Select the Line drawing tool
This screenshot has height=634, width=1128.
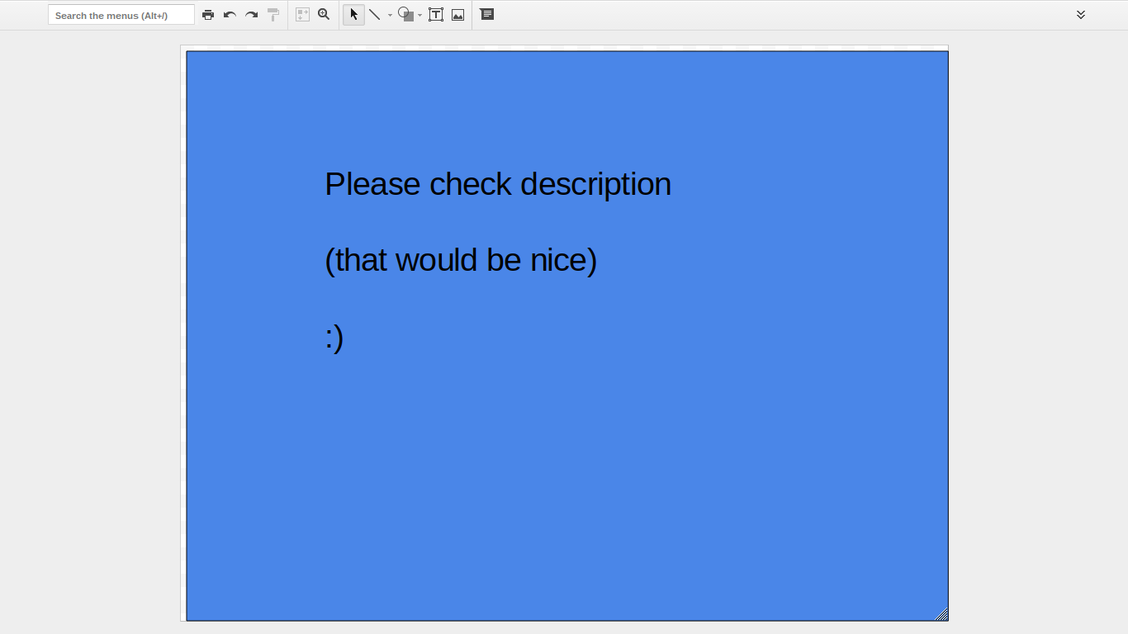[375, 15]
